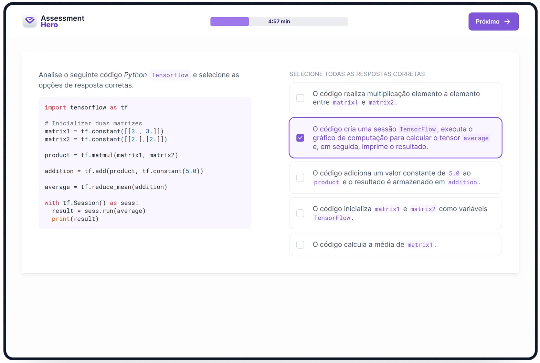Click the 'average' code tag in selected answer
Screen dimensions: 540x363
pos(476,138)
